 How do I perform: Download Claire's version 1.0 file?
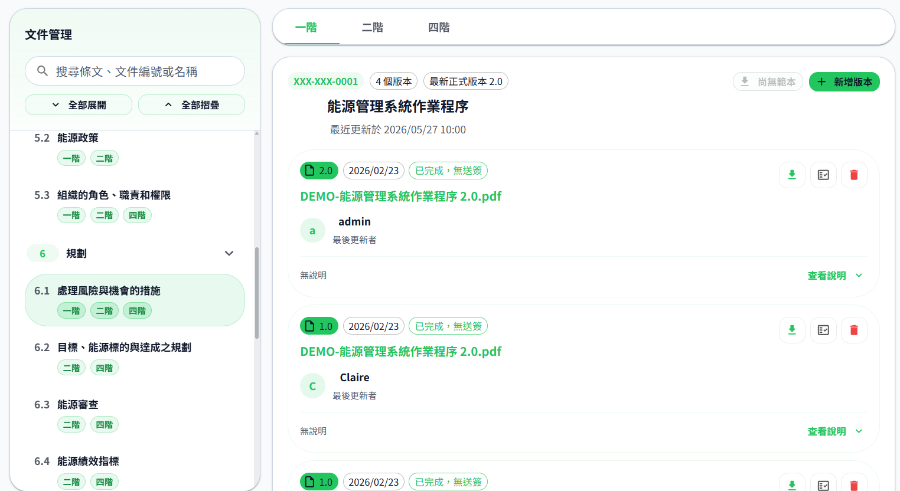tap(792, 330)
